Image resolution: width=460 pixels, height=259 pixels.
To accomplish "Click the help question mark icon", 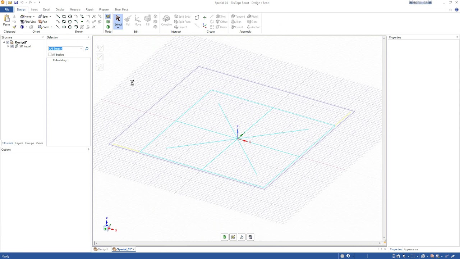I will (x=456, y=10).
